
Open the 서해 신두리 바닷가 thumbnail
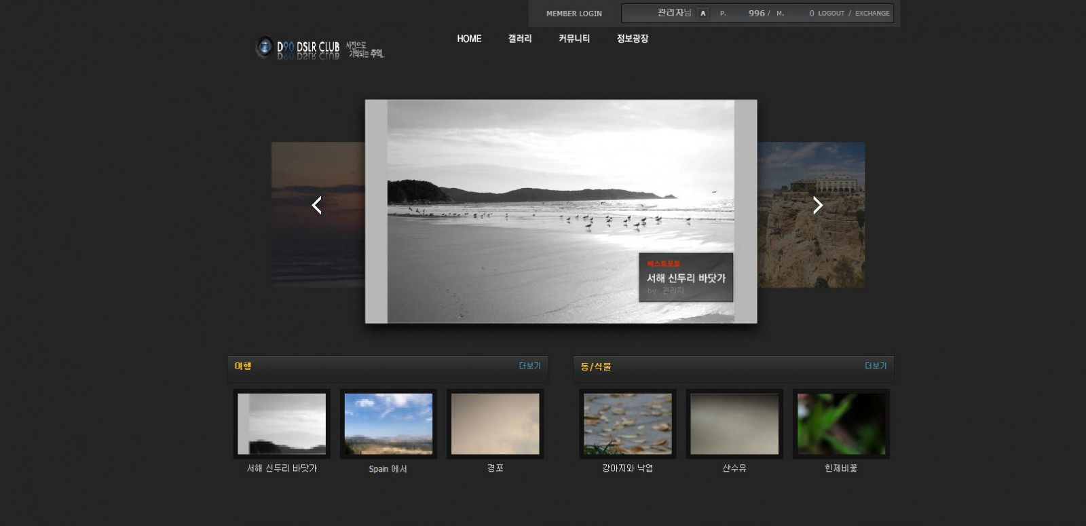click(282, 424)
